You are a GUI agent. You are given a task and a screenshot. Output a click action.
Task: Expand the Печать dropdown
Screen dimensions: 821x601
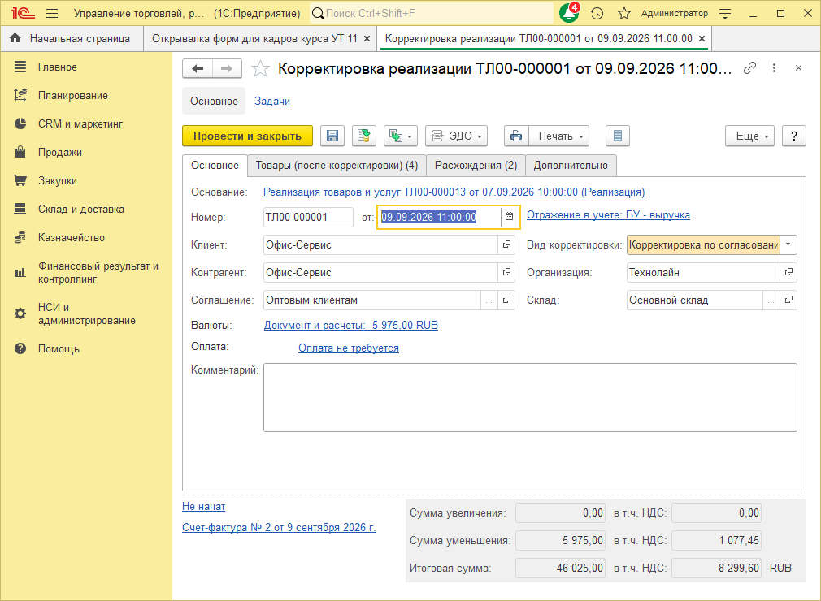coord(559,136)
